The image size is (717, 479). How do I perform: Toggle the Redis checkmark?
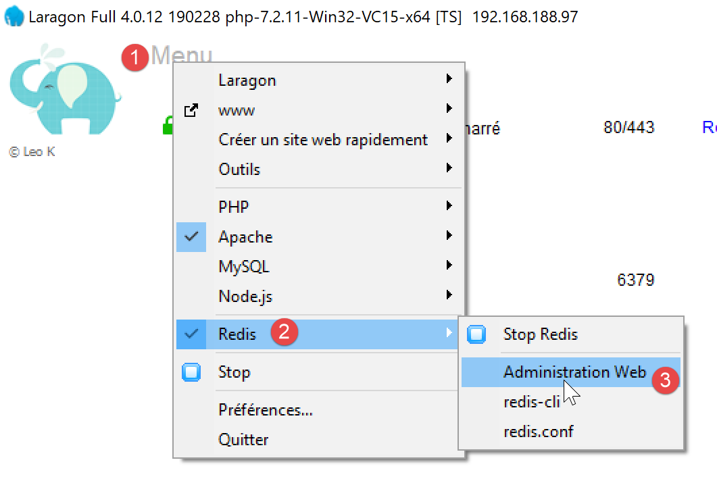pos(191,334)
